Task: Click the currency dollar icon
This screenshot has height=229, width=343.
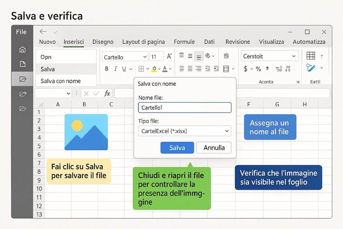Action: pyautogui.click(x=246, y=69)
